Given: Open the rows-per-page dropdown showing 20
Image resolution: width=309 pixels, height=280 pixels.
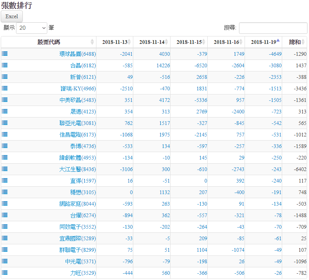Looking at the screenshot, I should tap(32, 28).
